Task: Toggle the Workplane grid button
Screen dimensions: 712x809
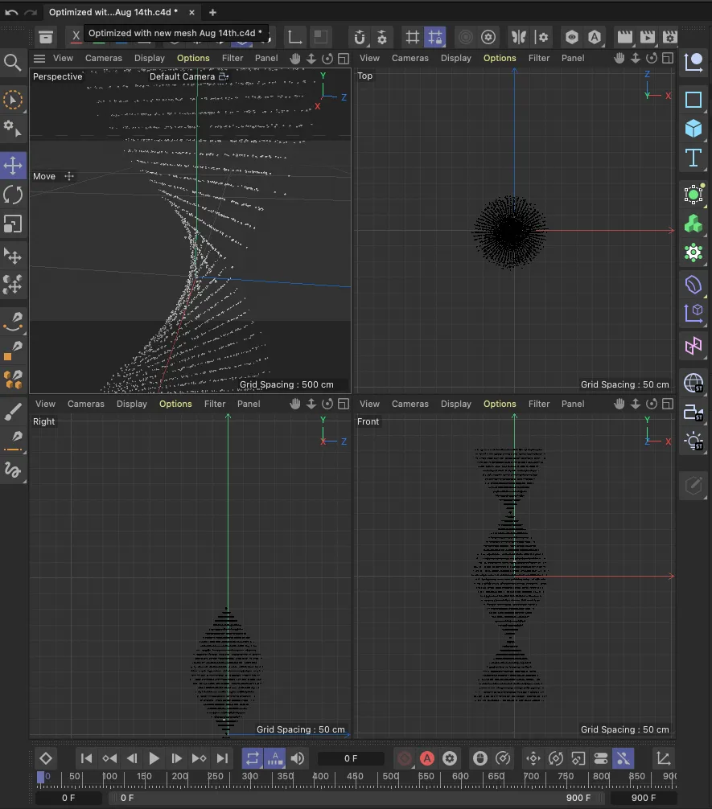Action: pos(412,37)
